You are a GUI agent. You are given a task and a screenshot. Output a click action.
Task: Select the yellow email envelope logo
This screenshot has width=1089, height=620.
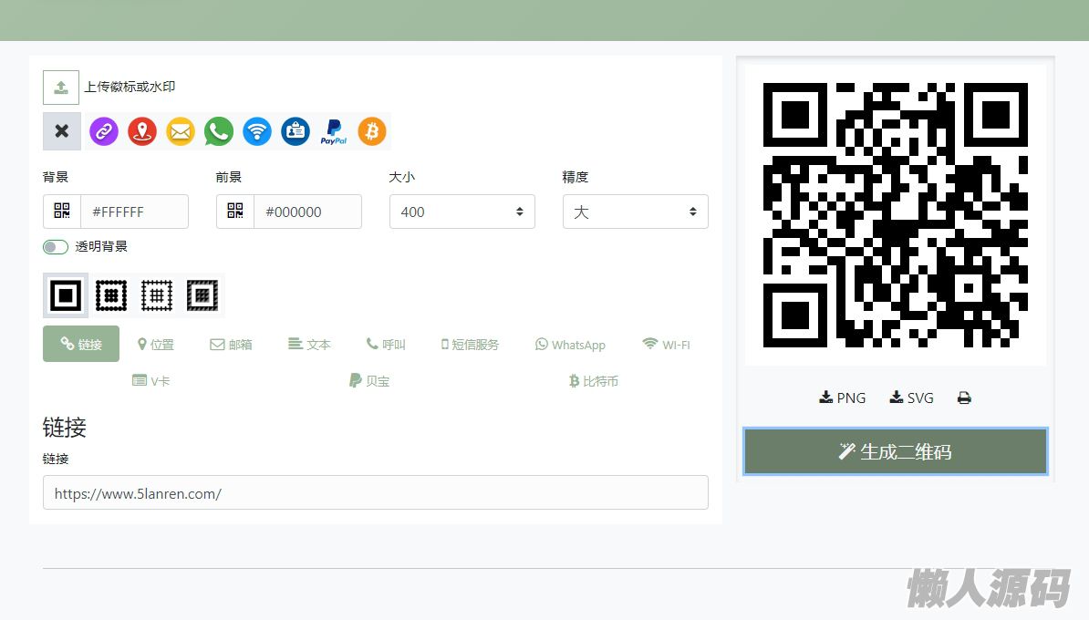(181, 131)
